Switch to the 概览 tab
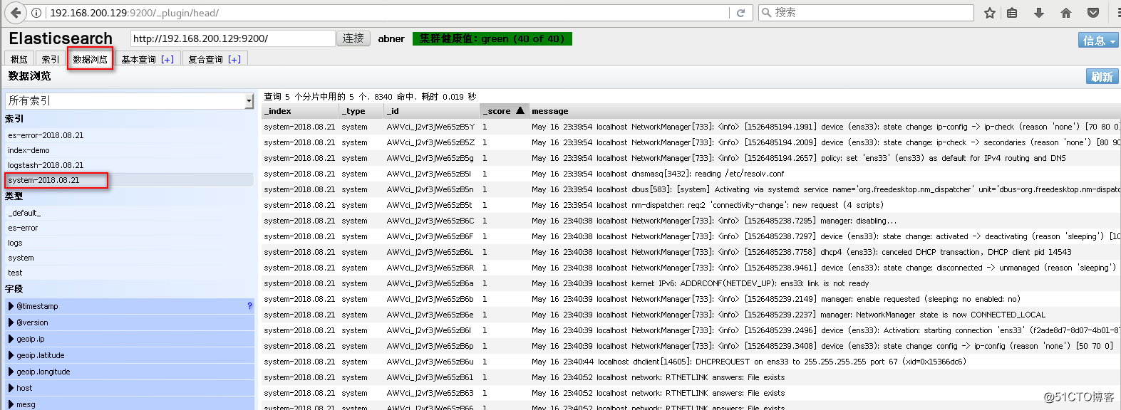The height and width of the screenshot is (410, 1121). pos(19,59)
